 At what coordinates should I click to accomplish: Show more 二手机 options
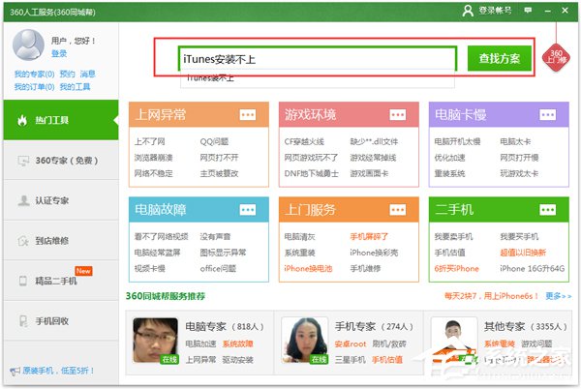(548, 210)
